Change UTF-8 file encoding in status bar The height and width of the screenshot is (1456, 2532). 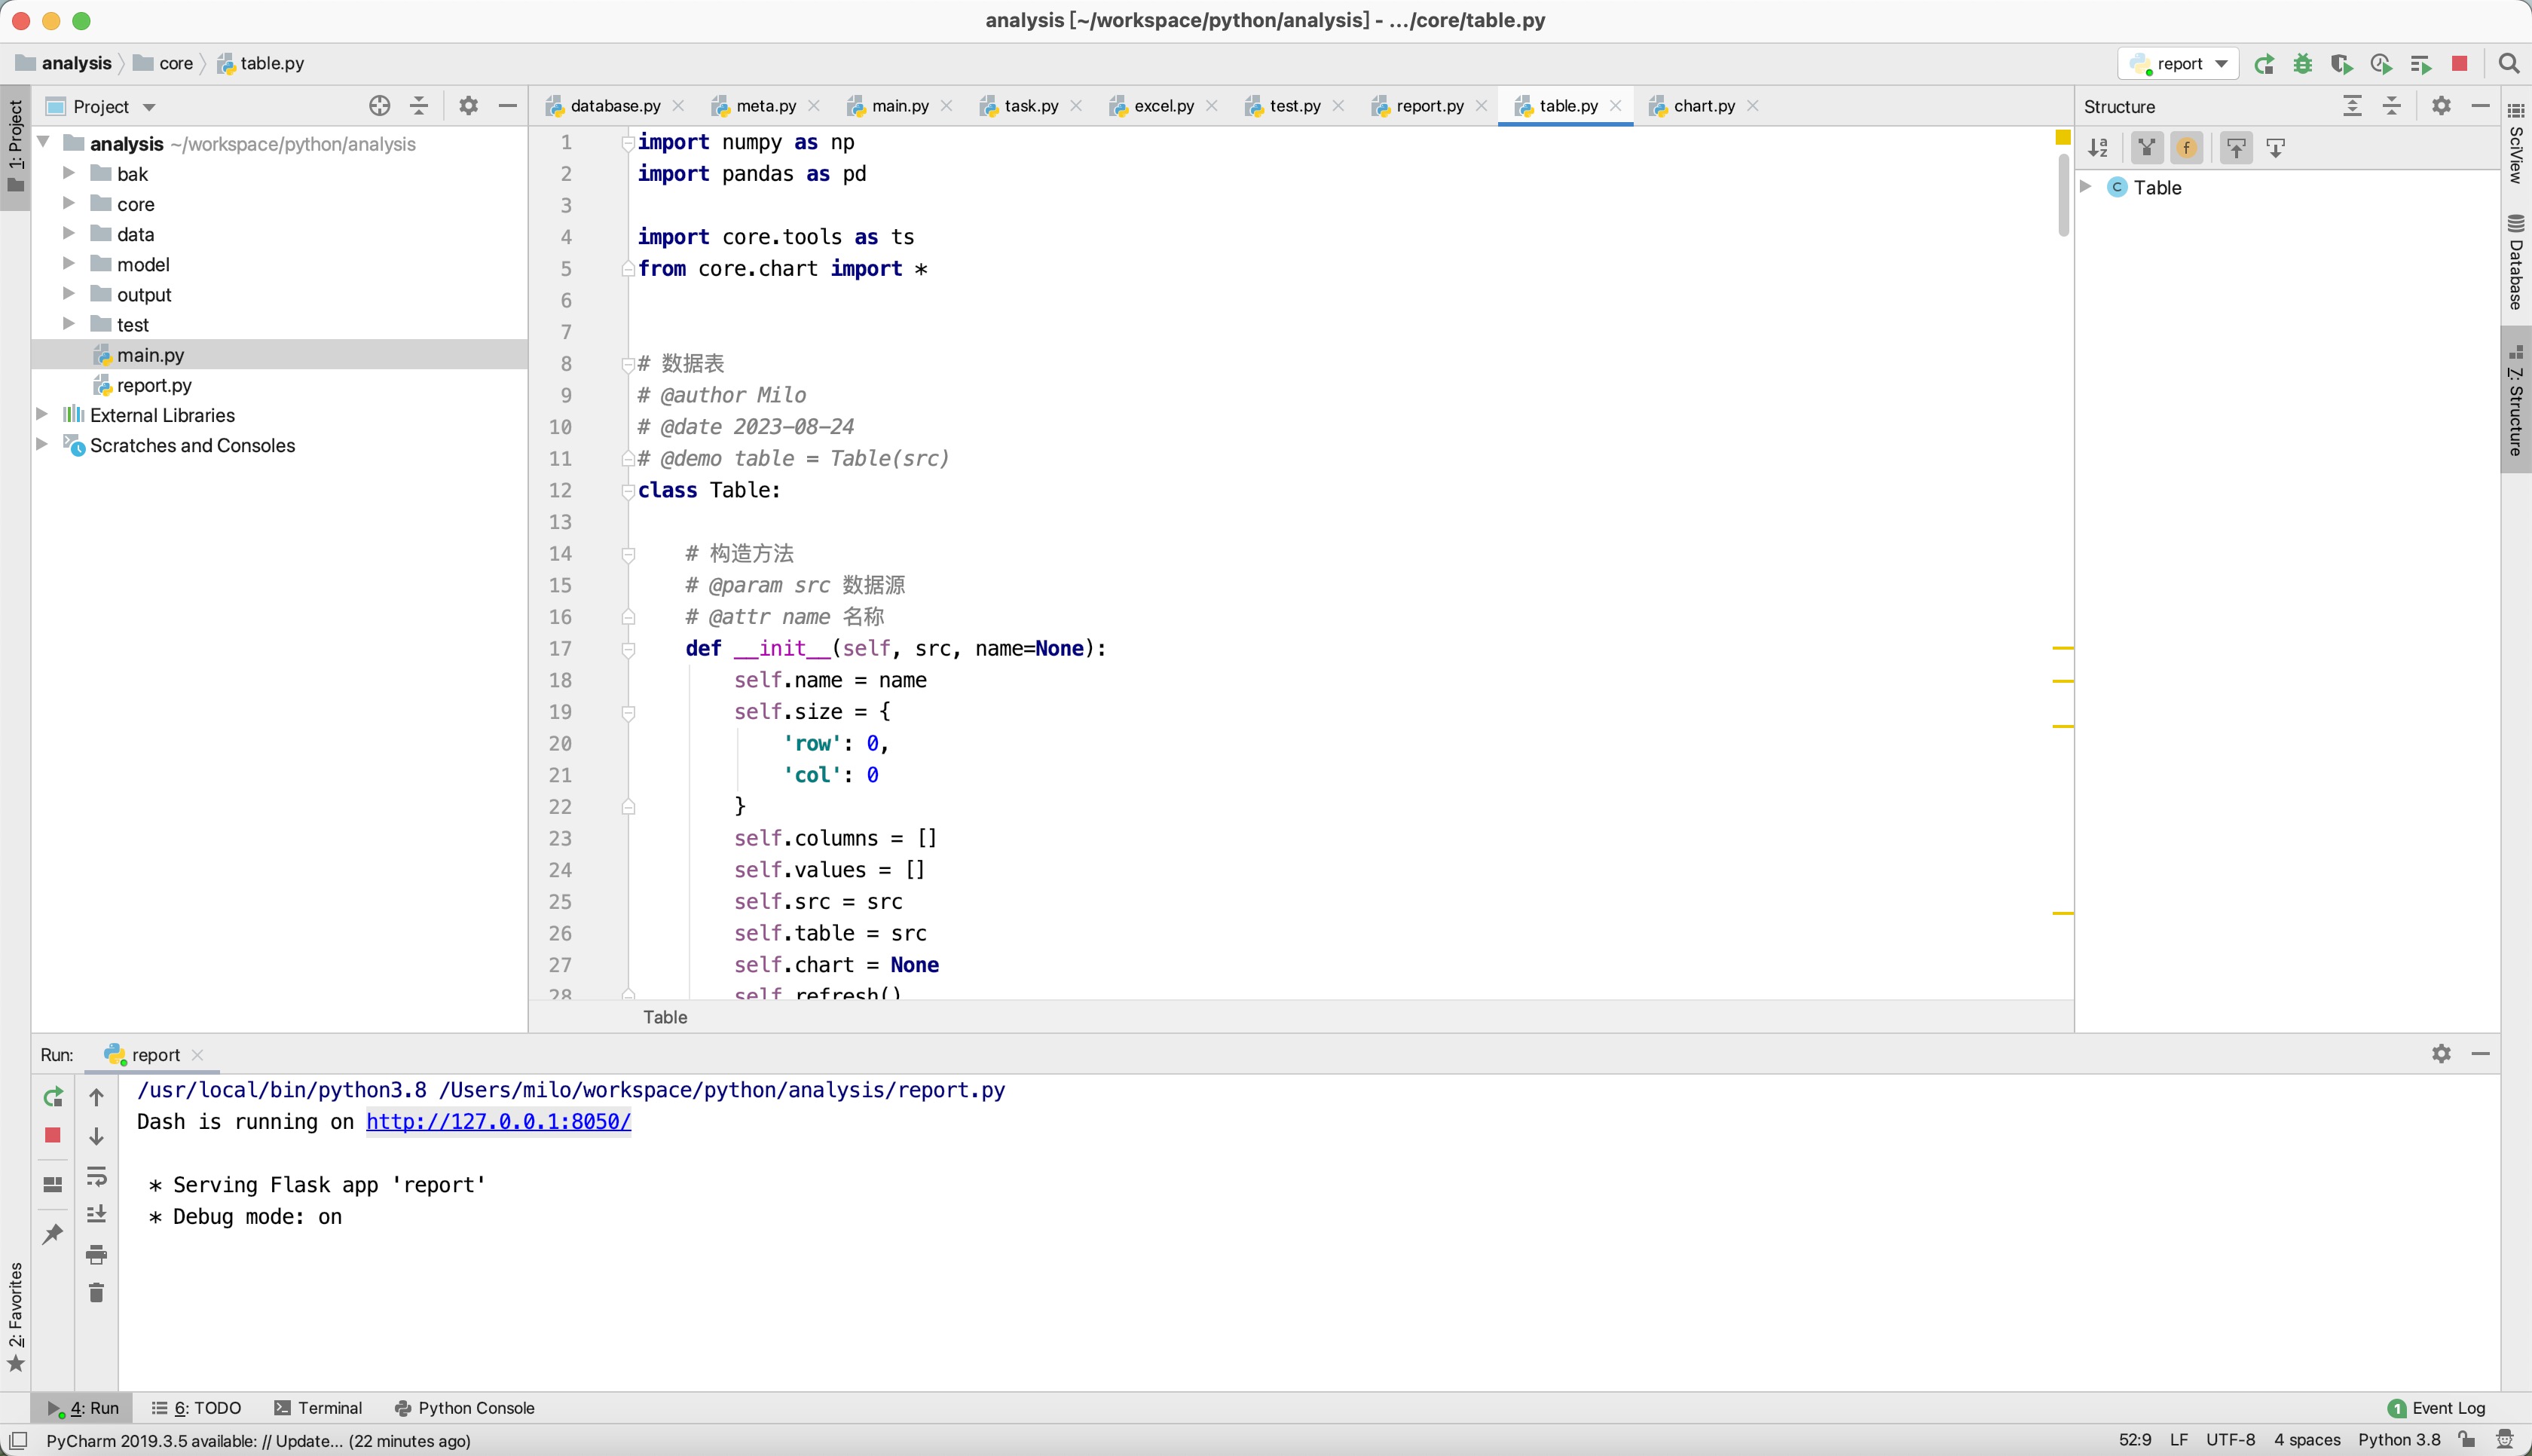(2230, 1440)
